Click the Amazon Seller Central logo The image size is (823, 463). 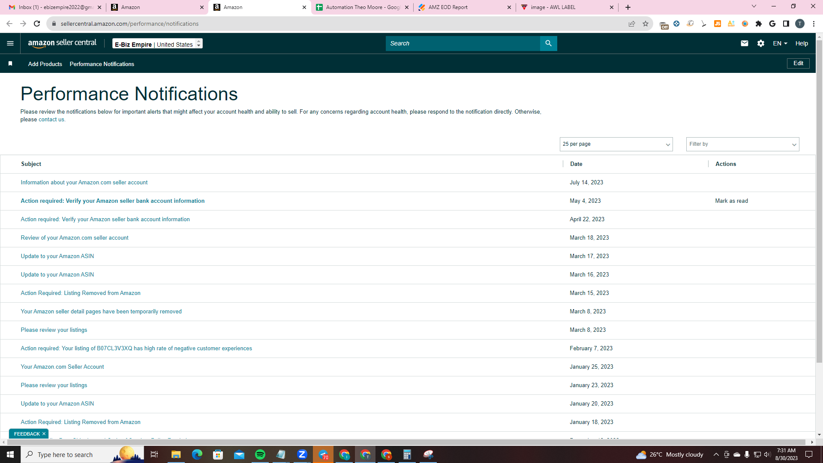click(62, 43)
